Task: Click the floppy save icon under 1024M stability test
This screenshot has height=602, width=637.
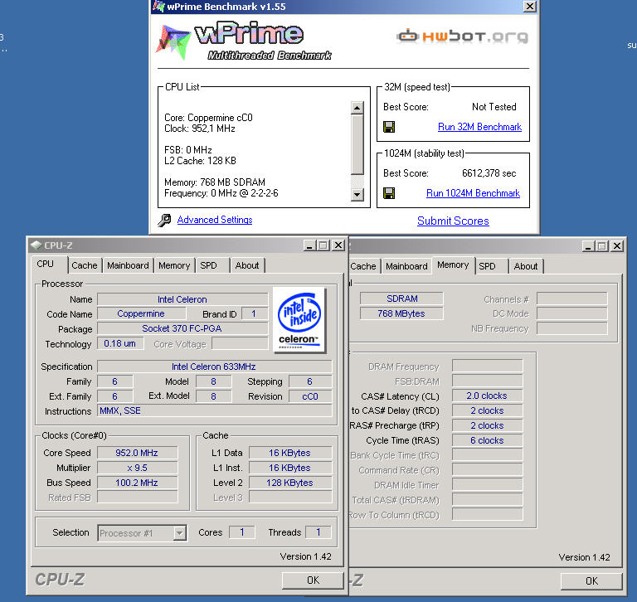Action: click(389, 193)
